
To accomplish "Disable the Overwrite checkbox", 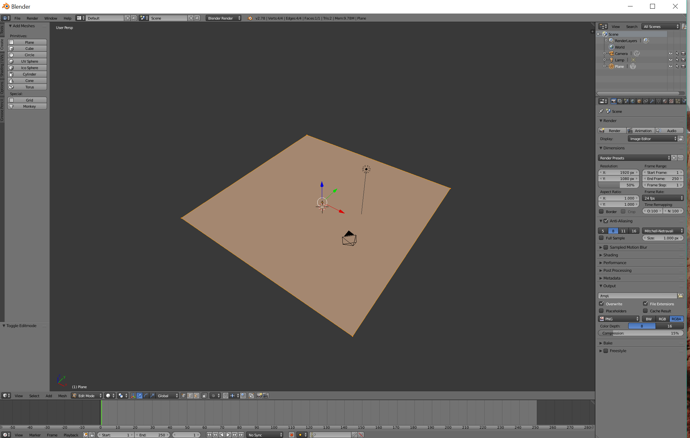I will [601, 304].
